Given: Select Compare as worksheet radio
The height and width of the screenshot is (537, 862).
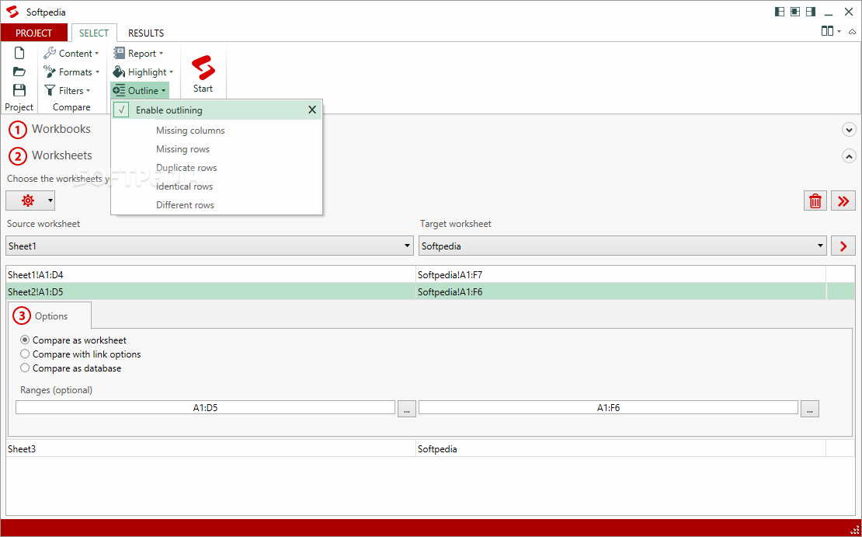Looking at the screenshot, I should pyautogui.click(x=25, y=340).
